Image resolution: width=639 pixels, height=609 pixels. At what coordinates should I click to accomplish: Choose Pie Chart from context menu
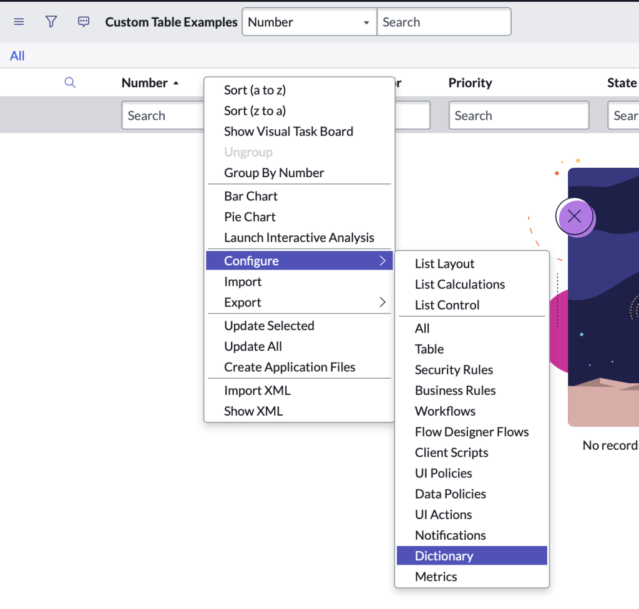250,217
